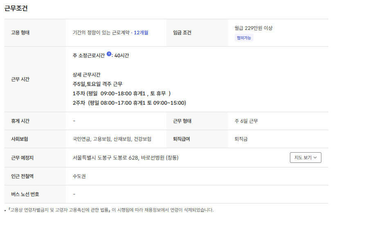
Task: Click the 협의가능 badge
Action: [x=244, y=38]
